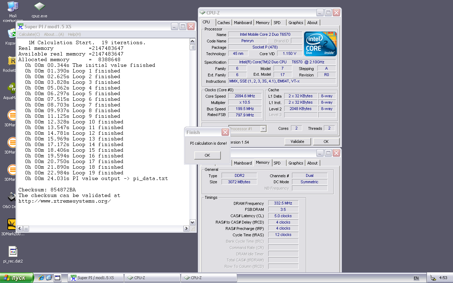This screenshot has height=283, width=453.
Task: Click OK button in top CPU-Z window
Action: pyautogui.click(x=326, y=141)
